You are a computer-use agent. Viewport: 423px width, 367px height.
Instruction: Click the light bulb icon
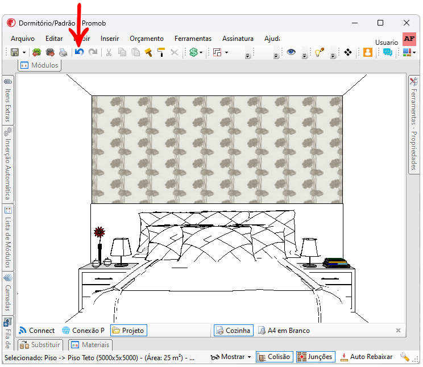(319, 52)
